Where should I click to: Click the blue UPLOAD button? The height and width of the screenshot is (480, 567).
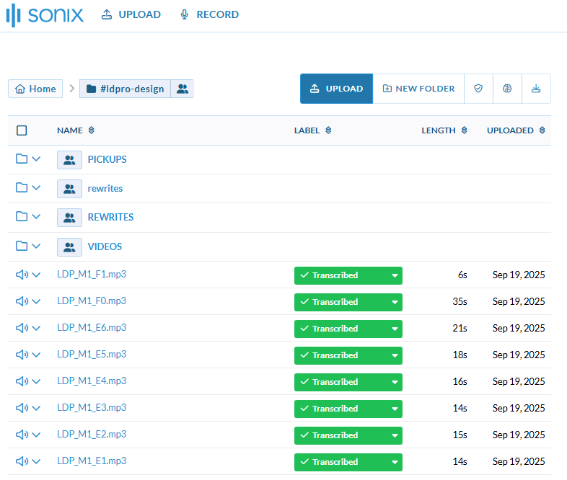(x=336, y=89)
